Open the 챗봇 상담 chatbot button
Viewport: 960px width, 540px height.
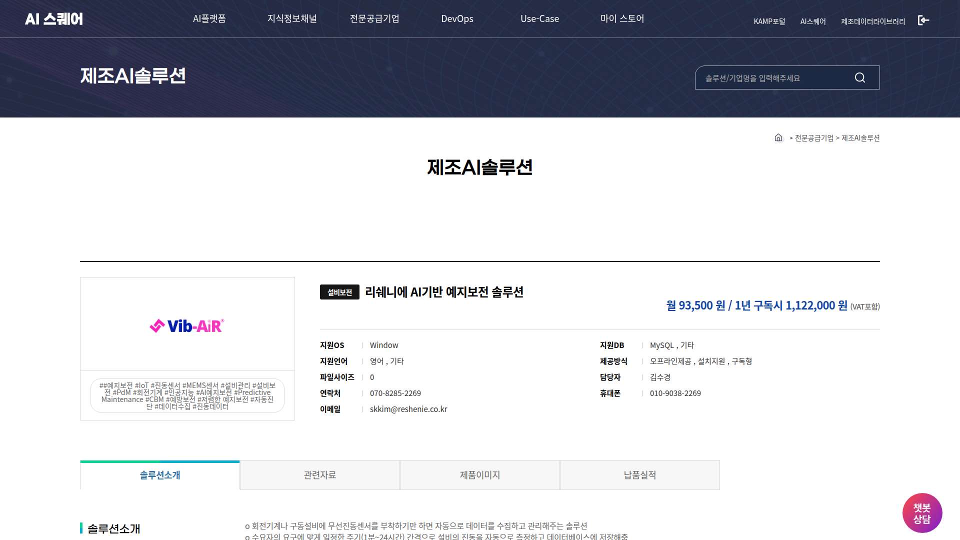[x=922, y=513]
